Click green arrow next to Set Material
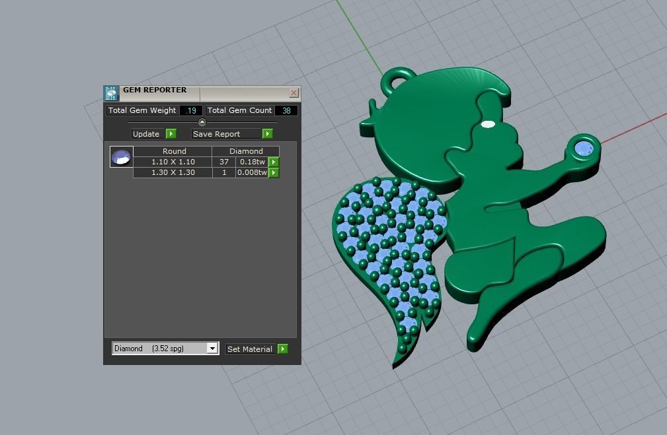Viewport: 667px width, 435px height. [x=282, y=349]
